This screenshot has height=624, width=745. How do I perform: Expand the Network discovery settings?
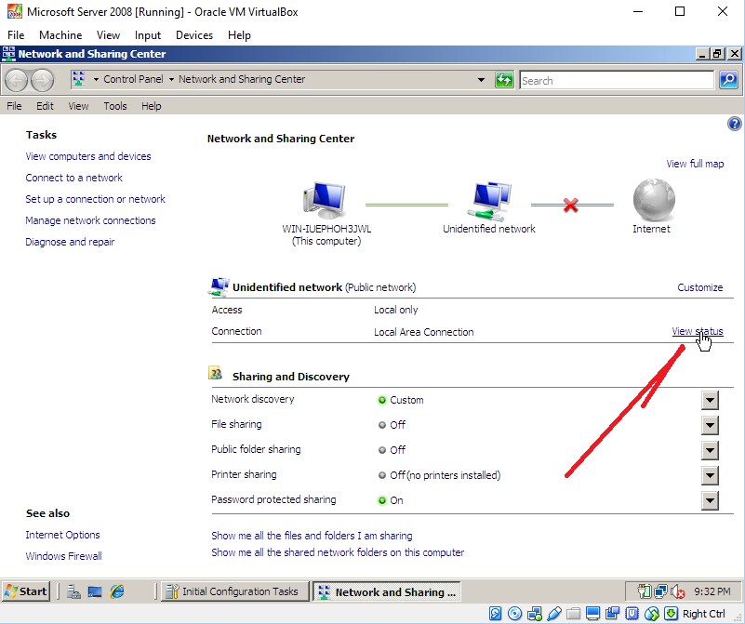[x=710, y=400]
